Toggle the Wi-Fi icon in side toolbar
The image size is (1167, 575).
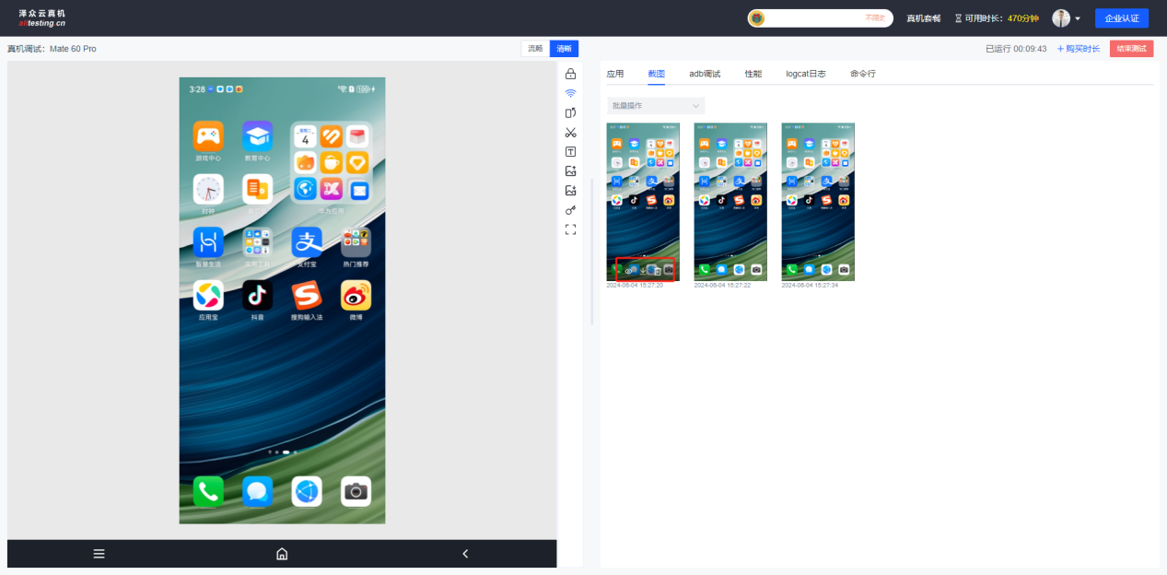[570, 93]
